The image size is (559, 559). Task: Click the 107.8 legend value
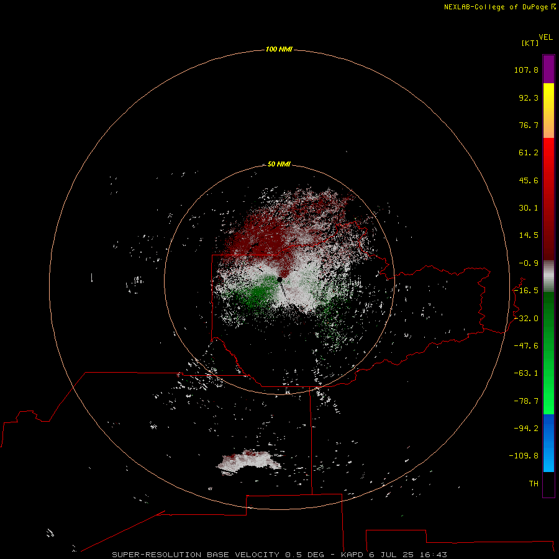526,70
